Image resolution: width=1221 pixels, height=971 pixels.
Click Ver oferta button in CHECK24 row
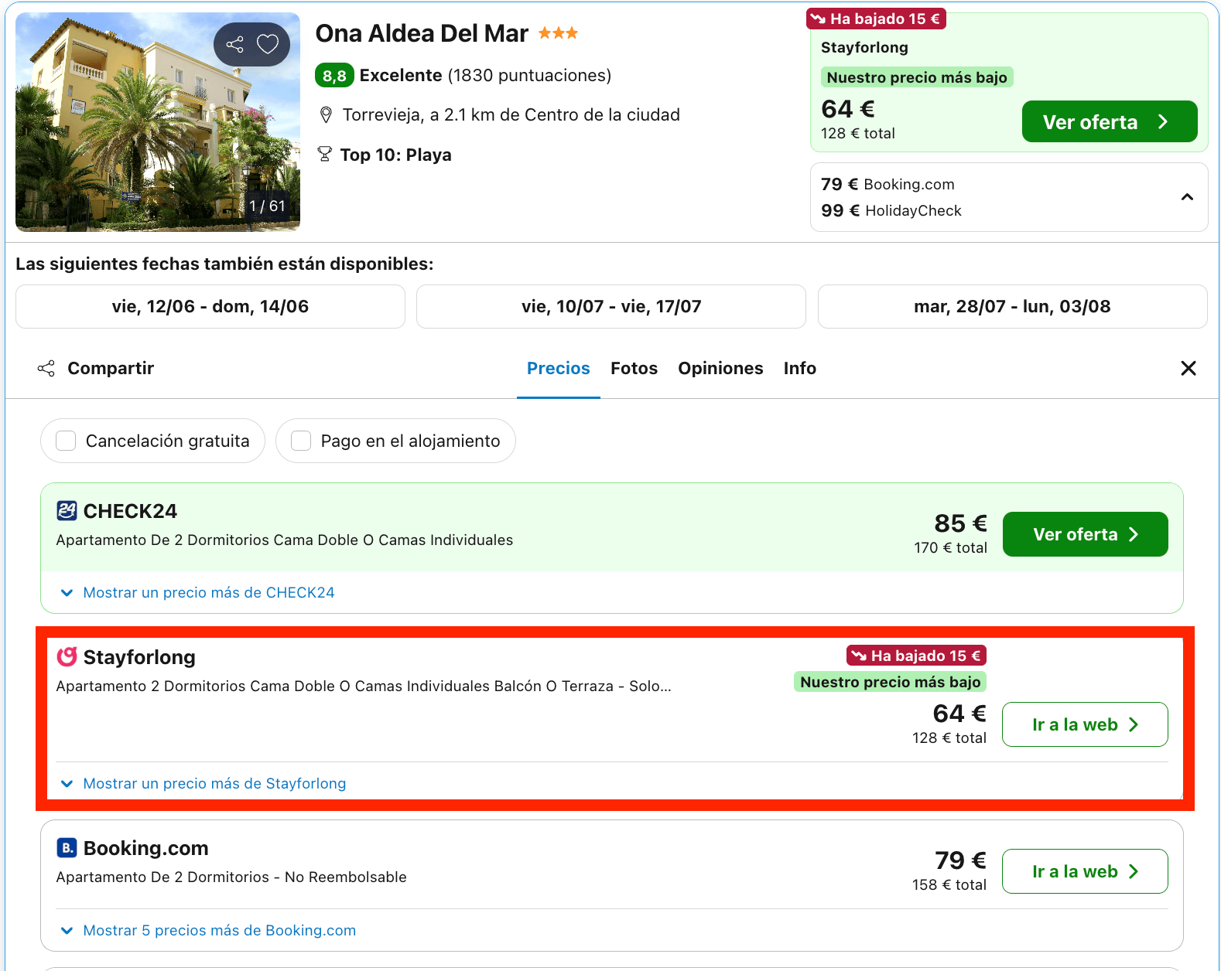[1086, 534]
